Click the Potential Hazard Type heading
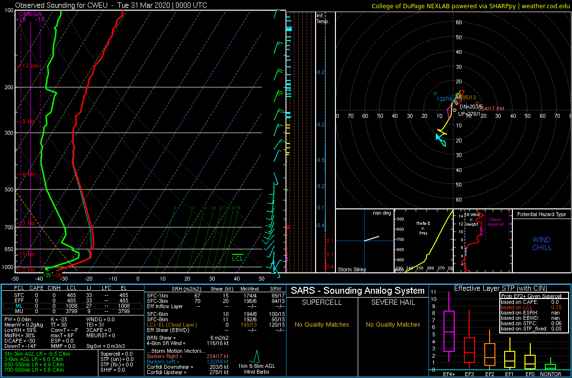 pyautogui.click(x=542, y=215)
